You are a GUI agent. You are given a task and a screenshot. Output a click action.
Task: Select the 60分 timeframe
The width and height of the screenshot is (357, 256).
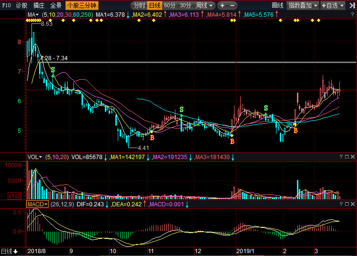coord(169,6)
